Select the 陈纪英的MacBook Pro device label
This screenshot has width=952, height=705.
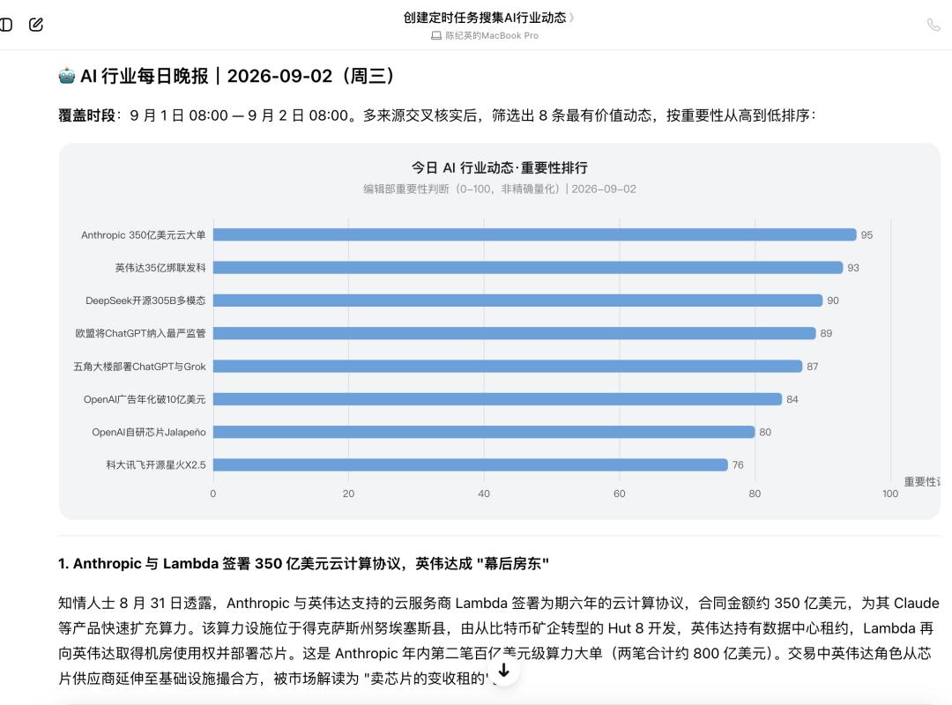point(492,36)
